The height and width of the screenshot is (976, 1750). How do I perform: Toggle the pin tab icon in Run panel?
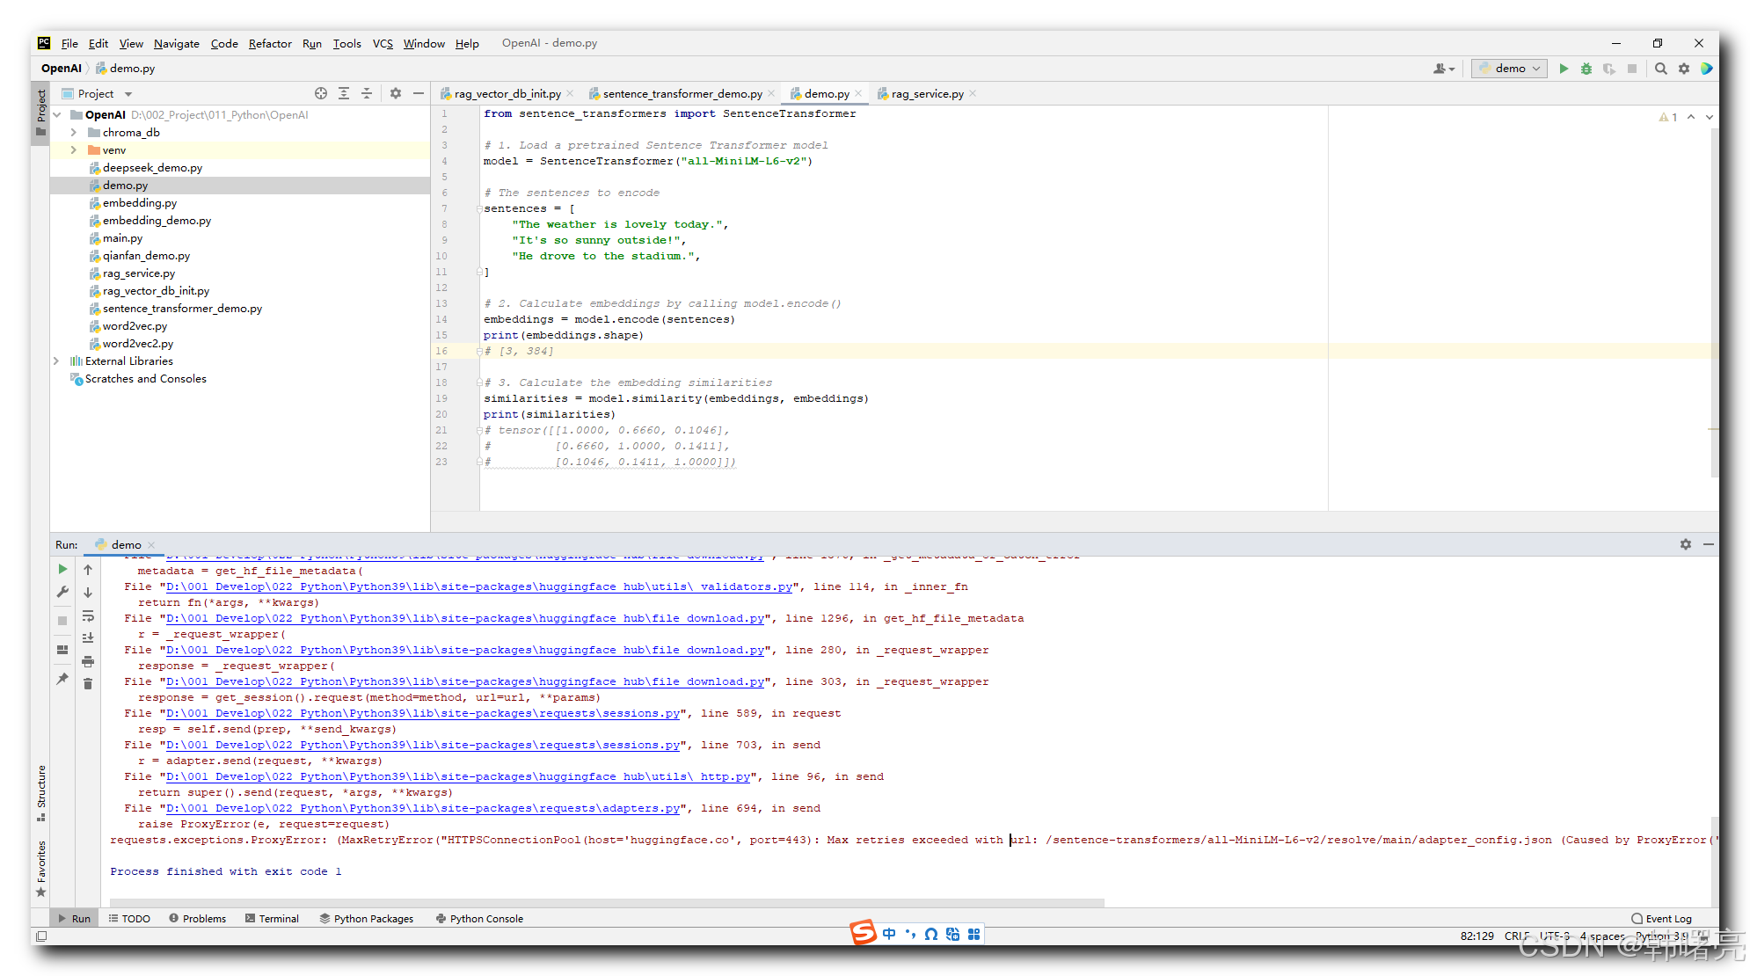tap(62, 679)
